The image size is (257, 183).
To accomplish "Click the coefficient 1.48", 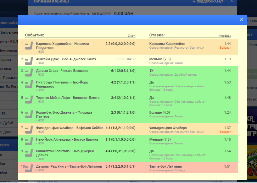I will pos(227,98).
